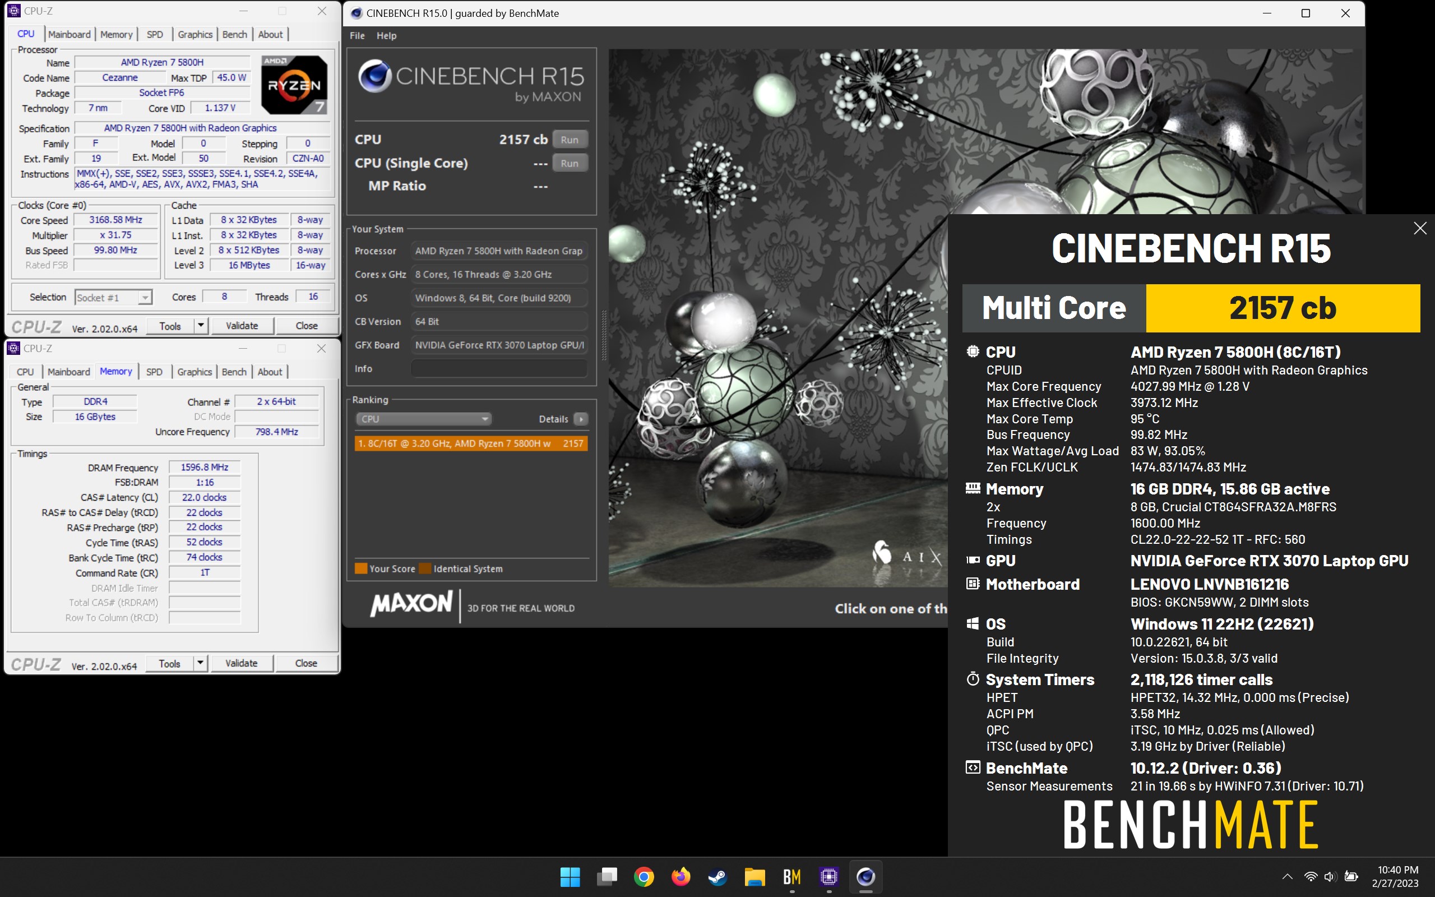Viewport: 1435px width, 897px height.
Task: Click Graphics tab in lower CPU-Z
Action: (x=195, y=372)
